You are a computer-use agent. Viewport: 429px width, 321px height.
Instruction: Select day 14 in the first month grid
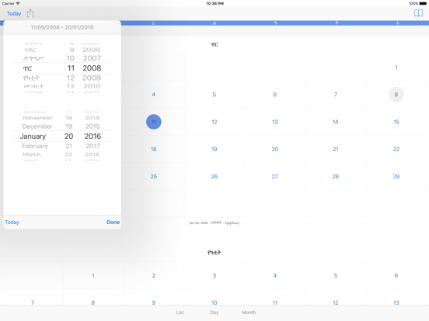click(336, 122)
